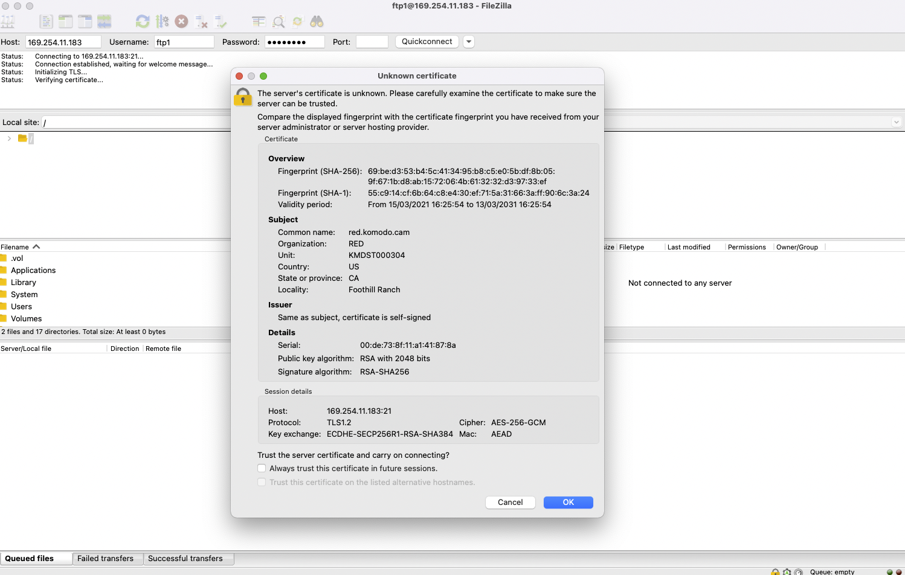
Task: Open the directory listing filters icon
Action: tap(259, 22)
